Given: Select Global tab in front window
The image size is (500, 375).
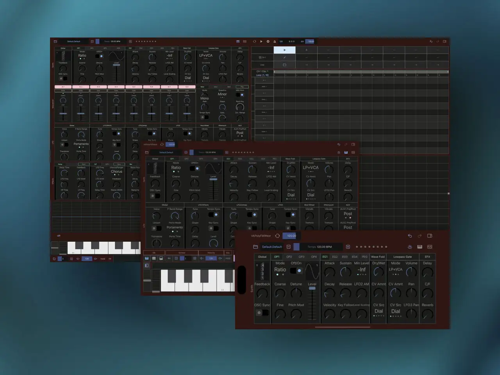Looking at the screenshot, I should pos(262,257).
